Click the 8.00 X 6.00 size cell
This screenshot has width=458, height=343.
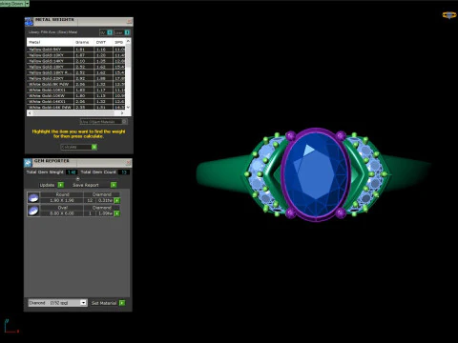coord(62,213)
